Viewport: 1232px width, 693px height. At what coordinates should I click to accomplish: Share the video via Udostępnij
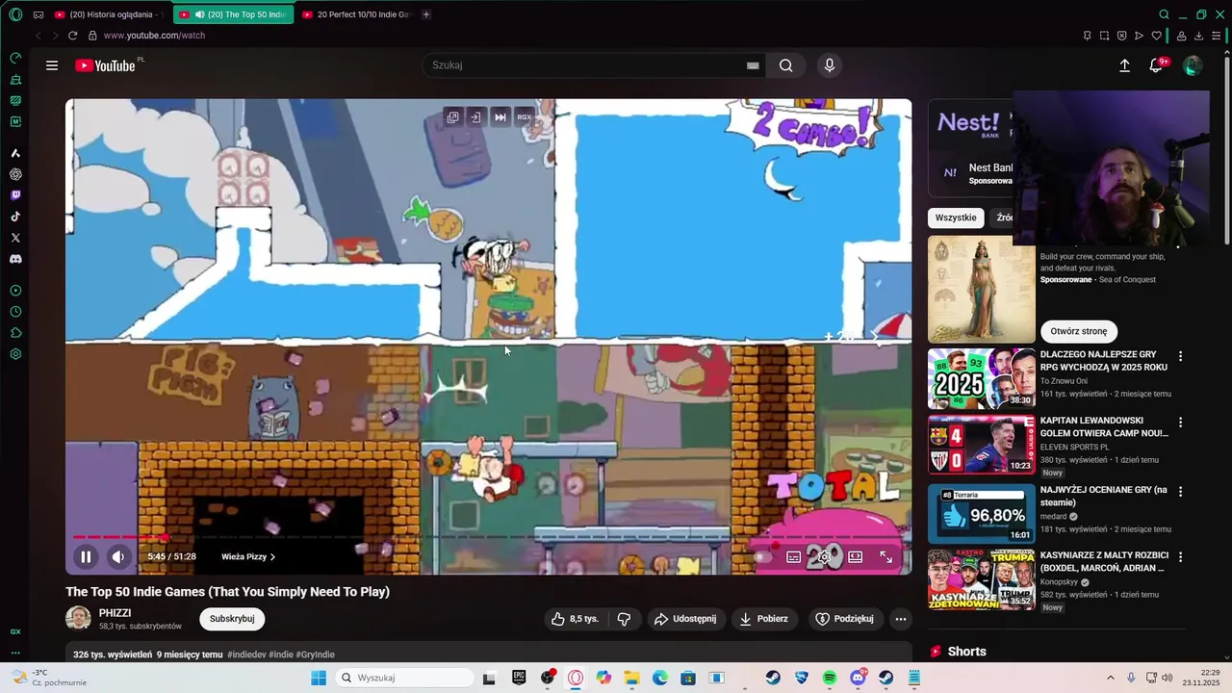(x=685, y=619)
